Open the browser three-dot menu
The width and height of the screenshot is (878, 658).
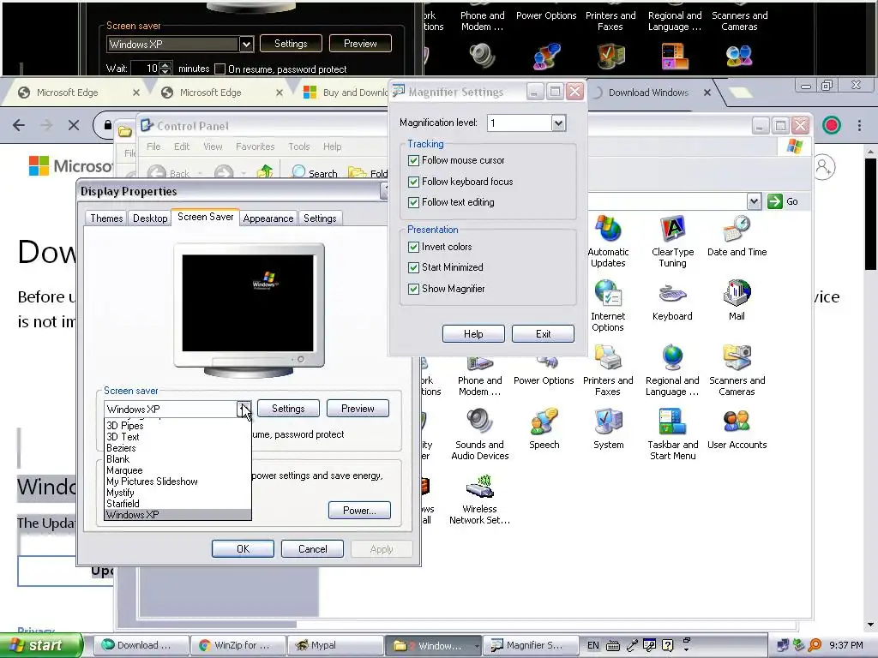coord(859,125)
